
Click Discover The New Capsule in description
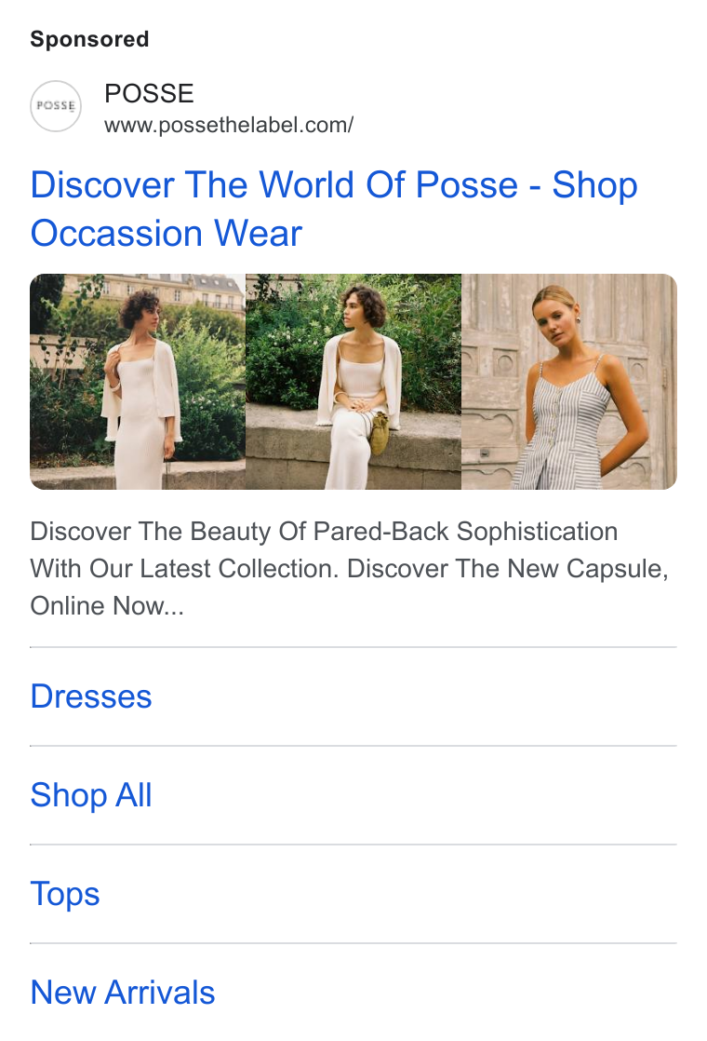point(507,569)
